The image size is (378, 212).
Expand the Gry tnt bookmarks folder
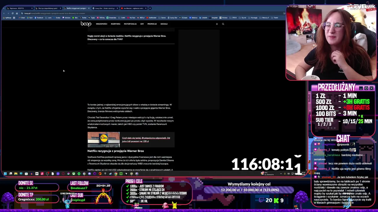(x=242, y=18)
